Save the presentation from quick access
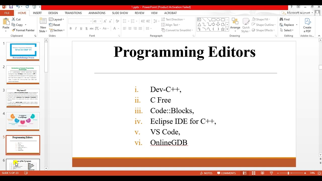322x181 pixels. [x=11, y=7]
